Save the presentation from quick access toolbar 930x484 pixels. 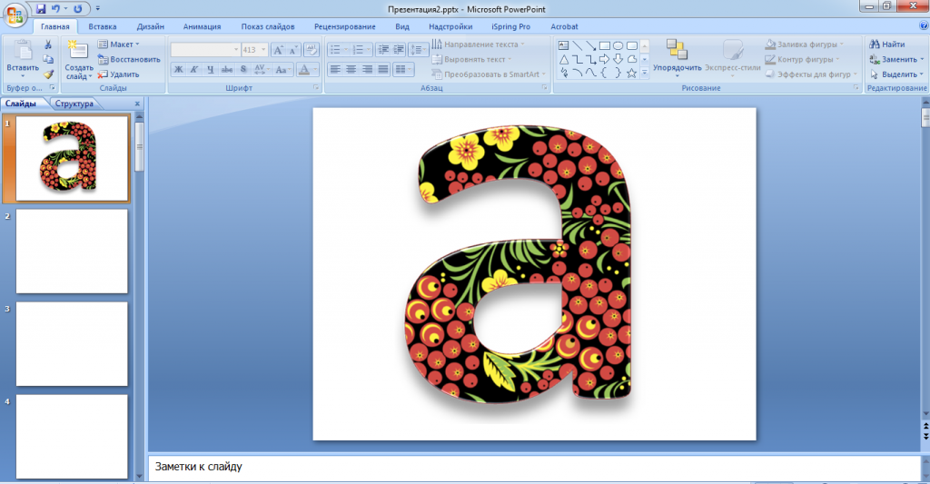point(41,9)
